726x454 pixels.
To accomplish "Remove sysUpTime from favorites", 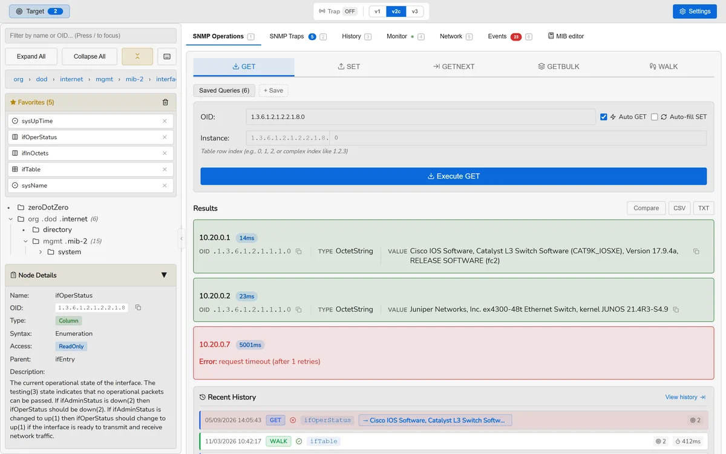I will tap(165, 121).
